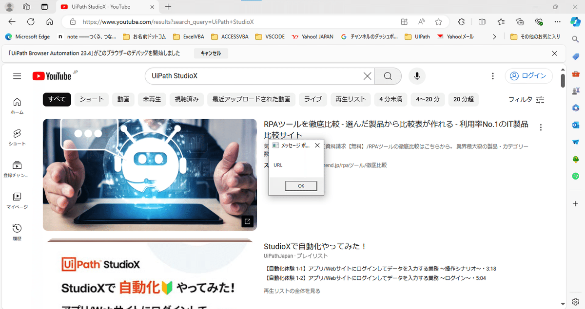This screenshot has height=309, width=585.
Task: Open the VSCODE bookmark folder
Action: pos(270,36)
